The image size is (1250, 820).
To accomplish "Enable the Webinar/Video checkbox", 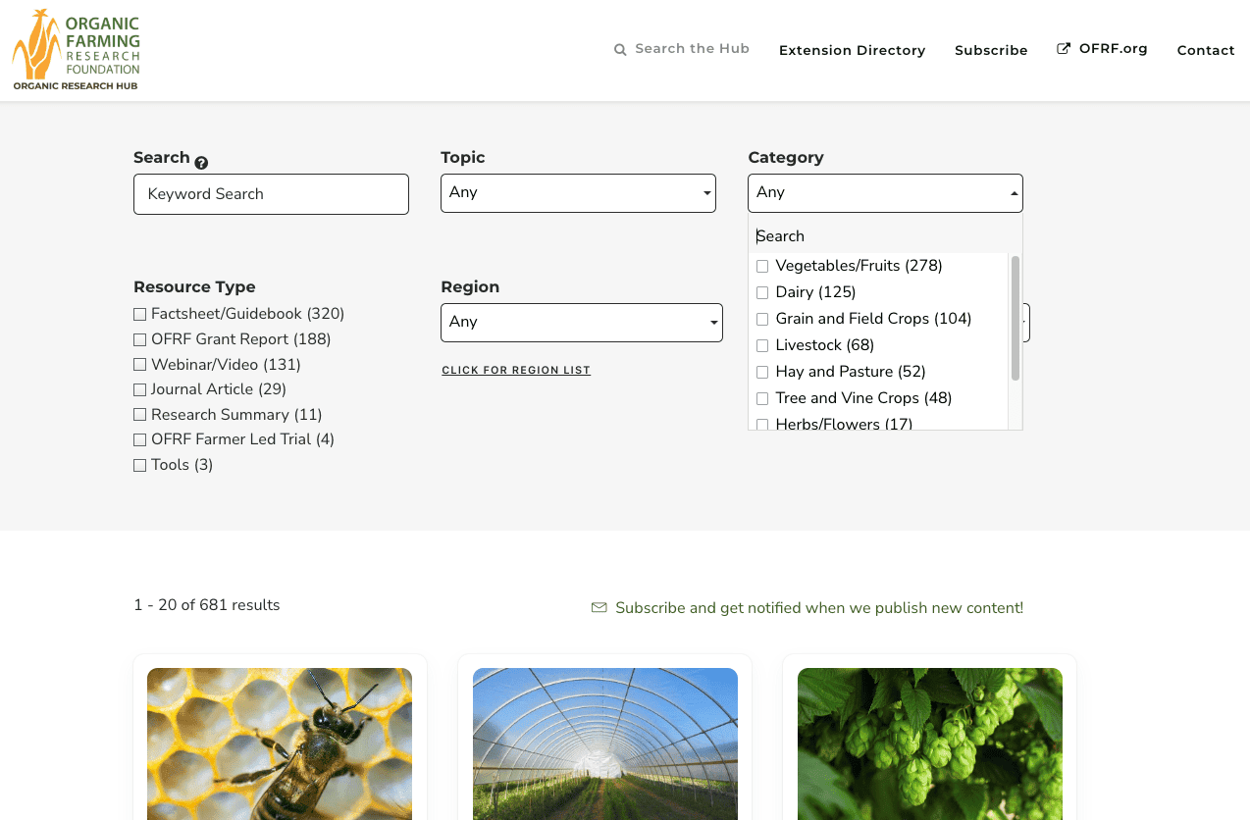I will point(139,365).
